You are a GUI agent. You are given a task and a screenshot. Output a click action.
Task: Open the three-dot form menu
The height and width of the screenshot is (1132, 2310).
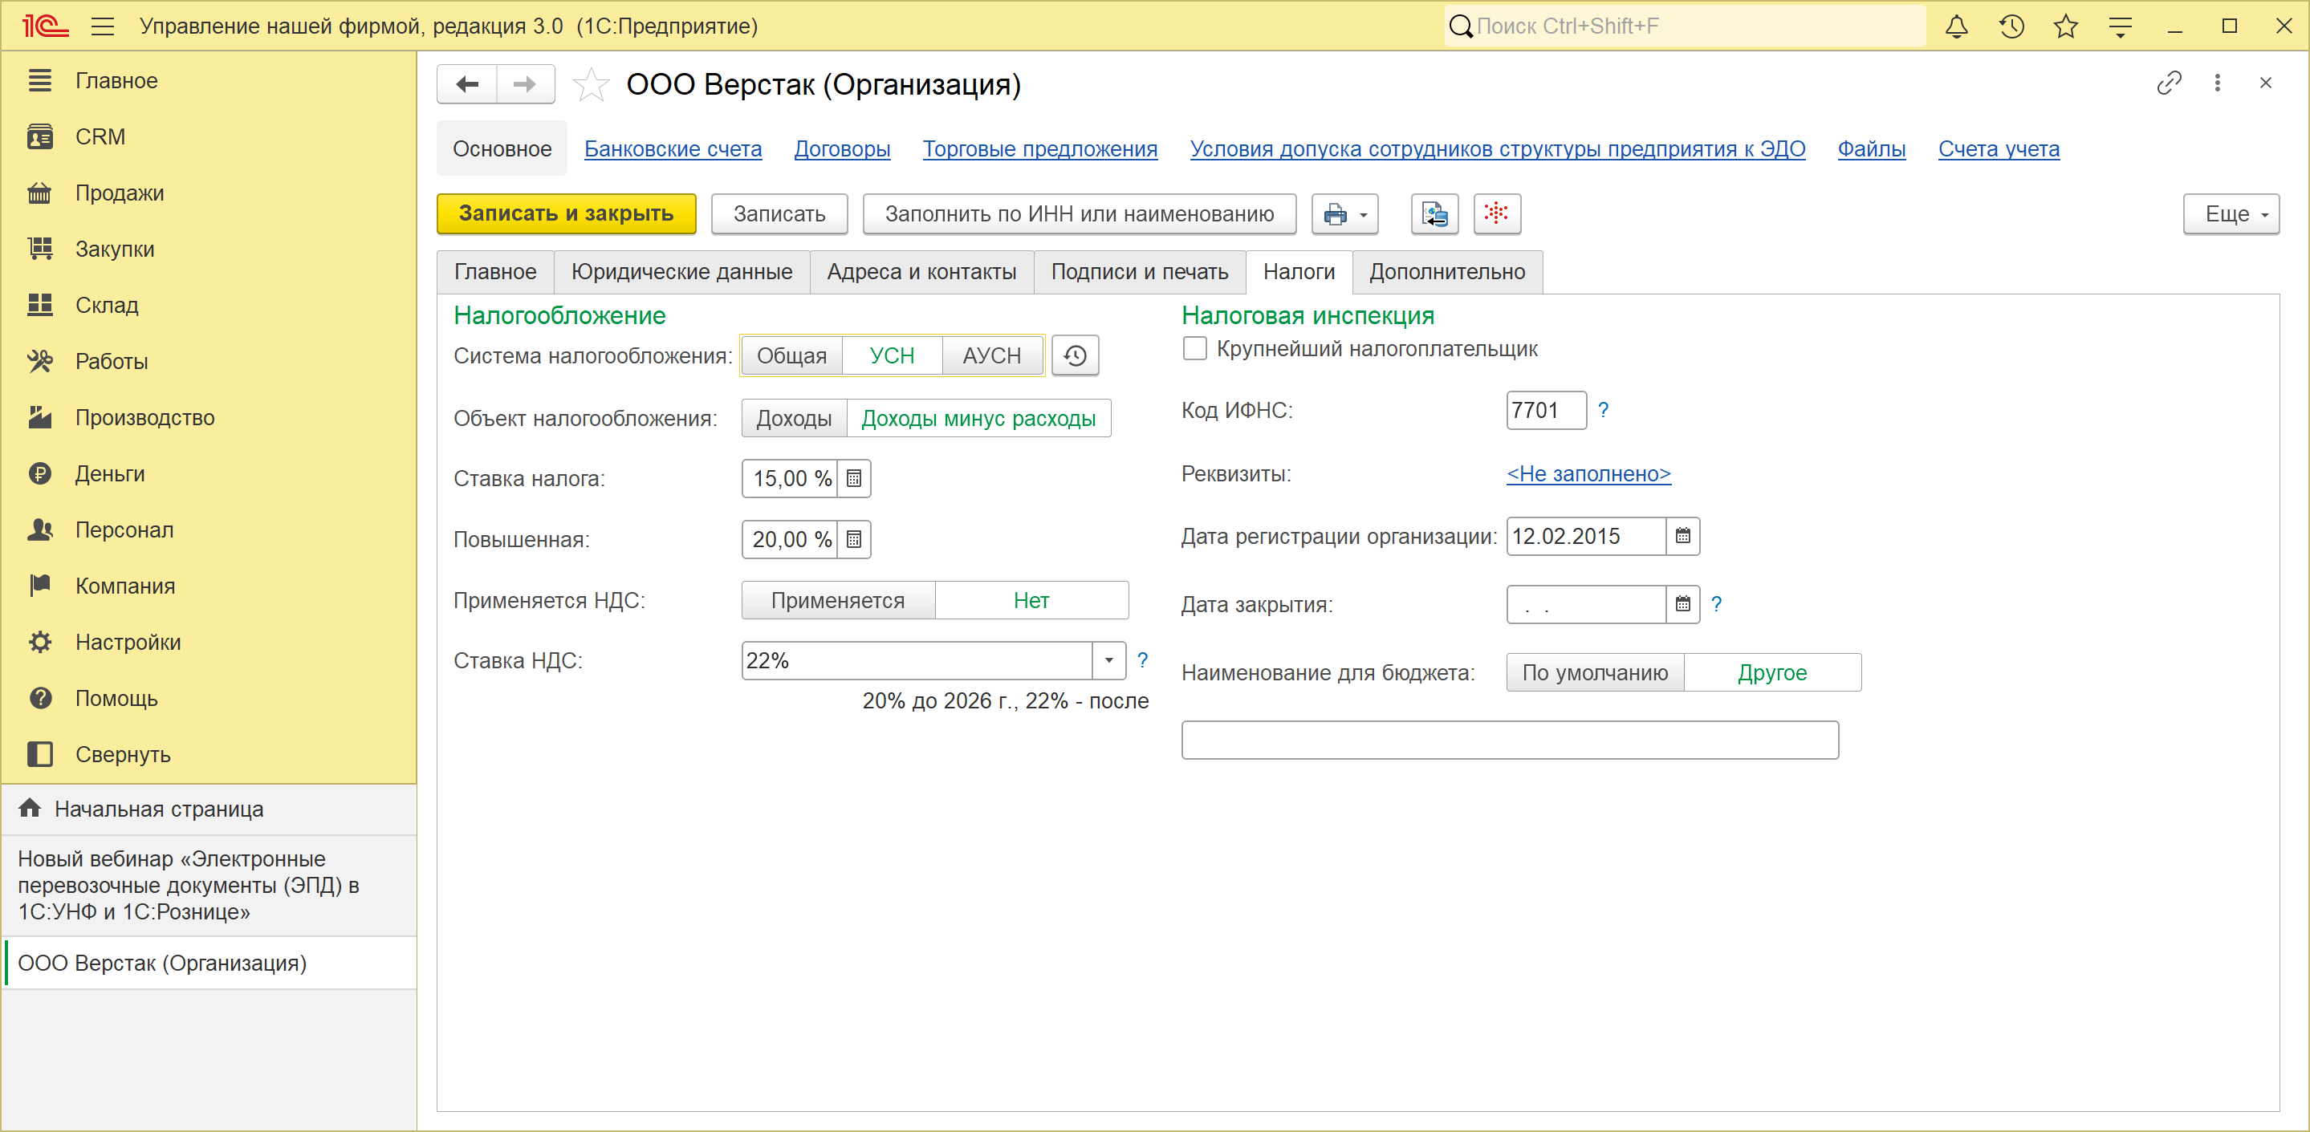(2218, 83)
